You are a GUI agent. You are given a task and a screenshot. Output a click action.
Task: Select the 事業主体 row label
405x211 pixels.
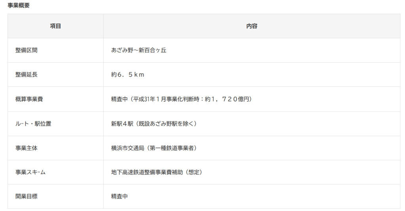[x=26, y=148]
